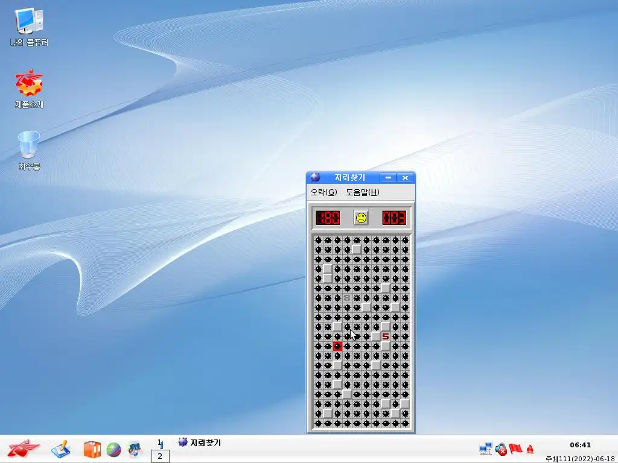618x463 pixels.
Task: Open the 오락(G) game menu
Action: coord(323,192)
